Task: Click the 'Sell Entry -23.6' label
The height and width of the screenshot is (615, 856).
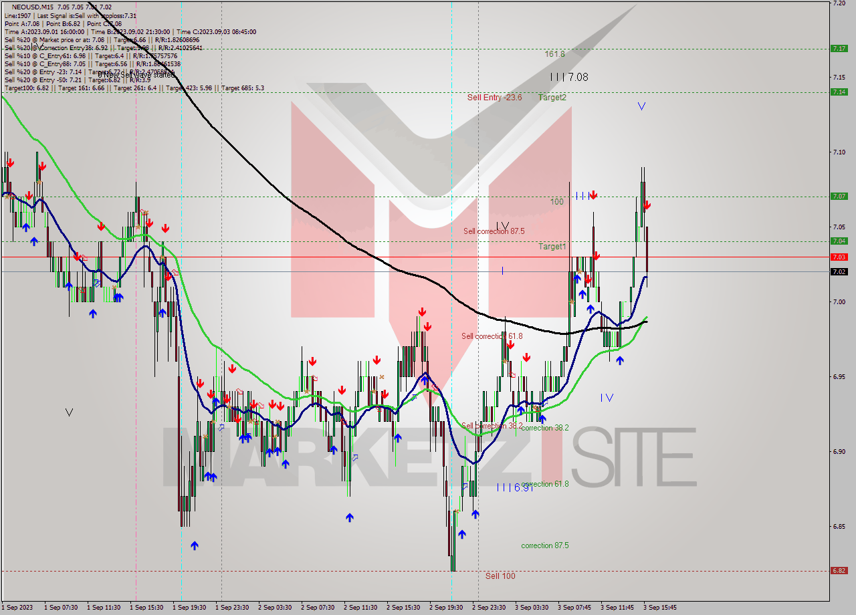Action: pyautogui.click(x=494, y=98)
